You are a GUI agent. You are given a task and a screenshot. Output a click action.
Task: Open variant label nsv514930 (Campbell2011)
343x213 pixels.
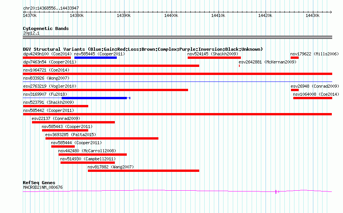(x=88, y=159)
